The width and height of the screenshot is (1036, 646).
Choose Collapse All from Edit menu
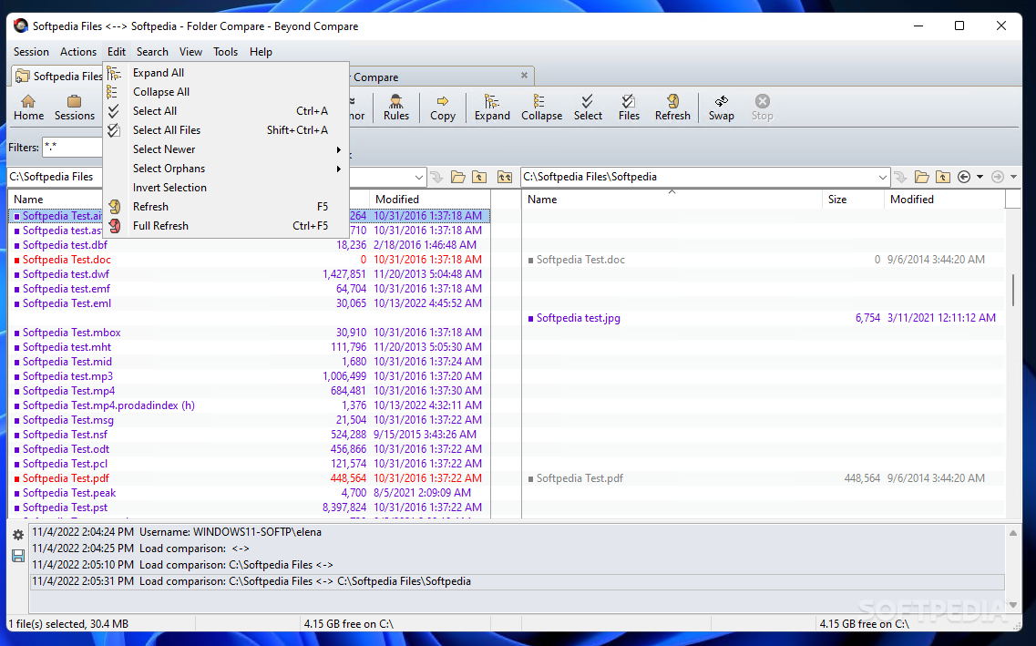tap(227, 92)
